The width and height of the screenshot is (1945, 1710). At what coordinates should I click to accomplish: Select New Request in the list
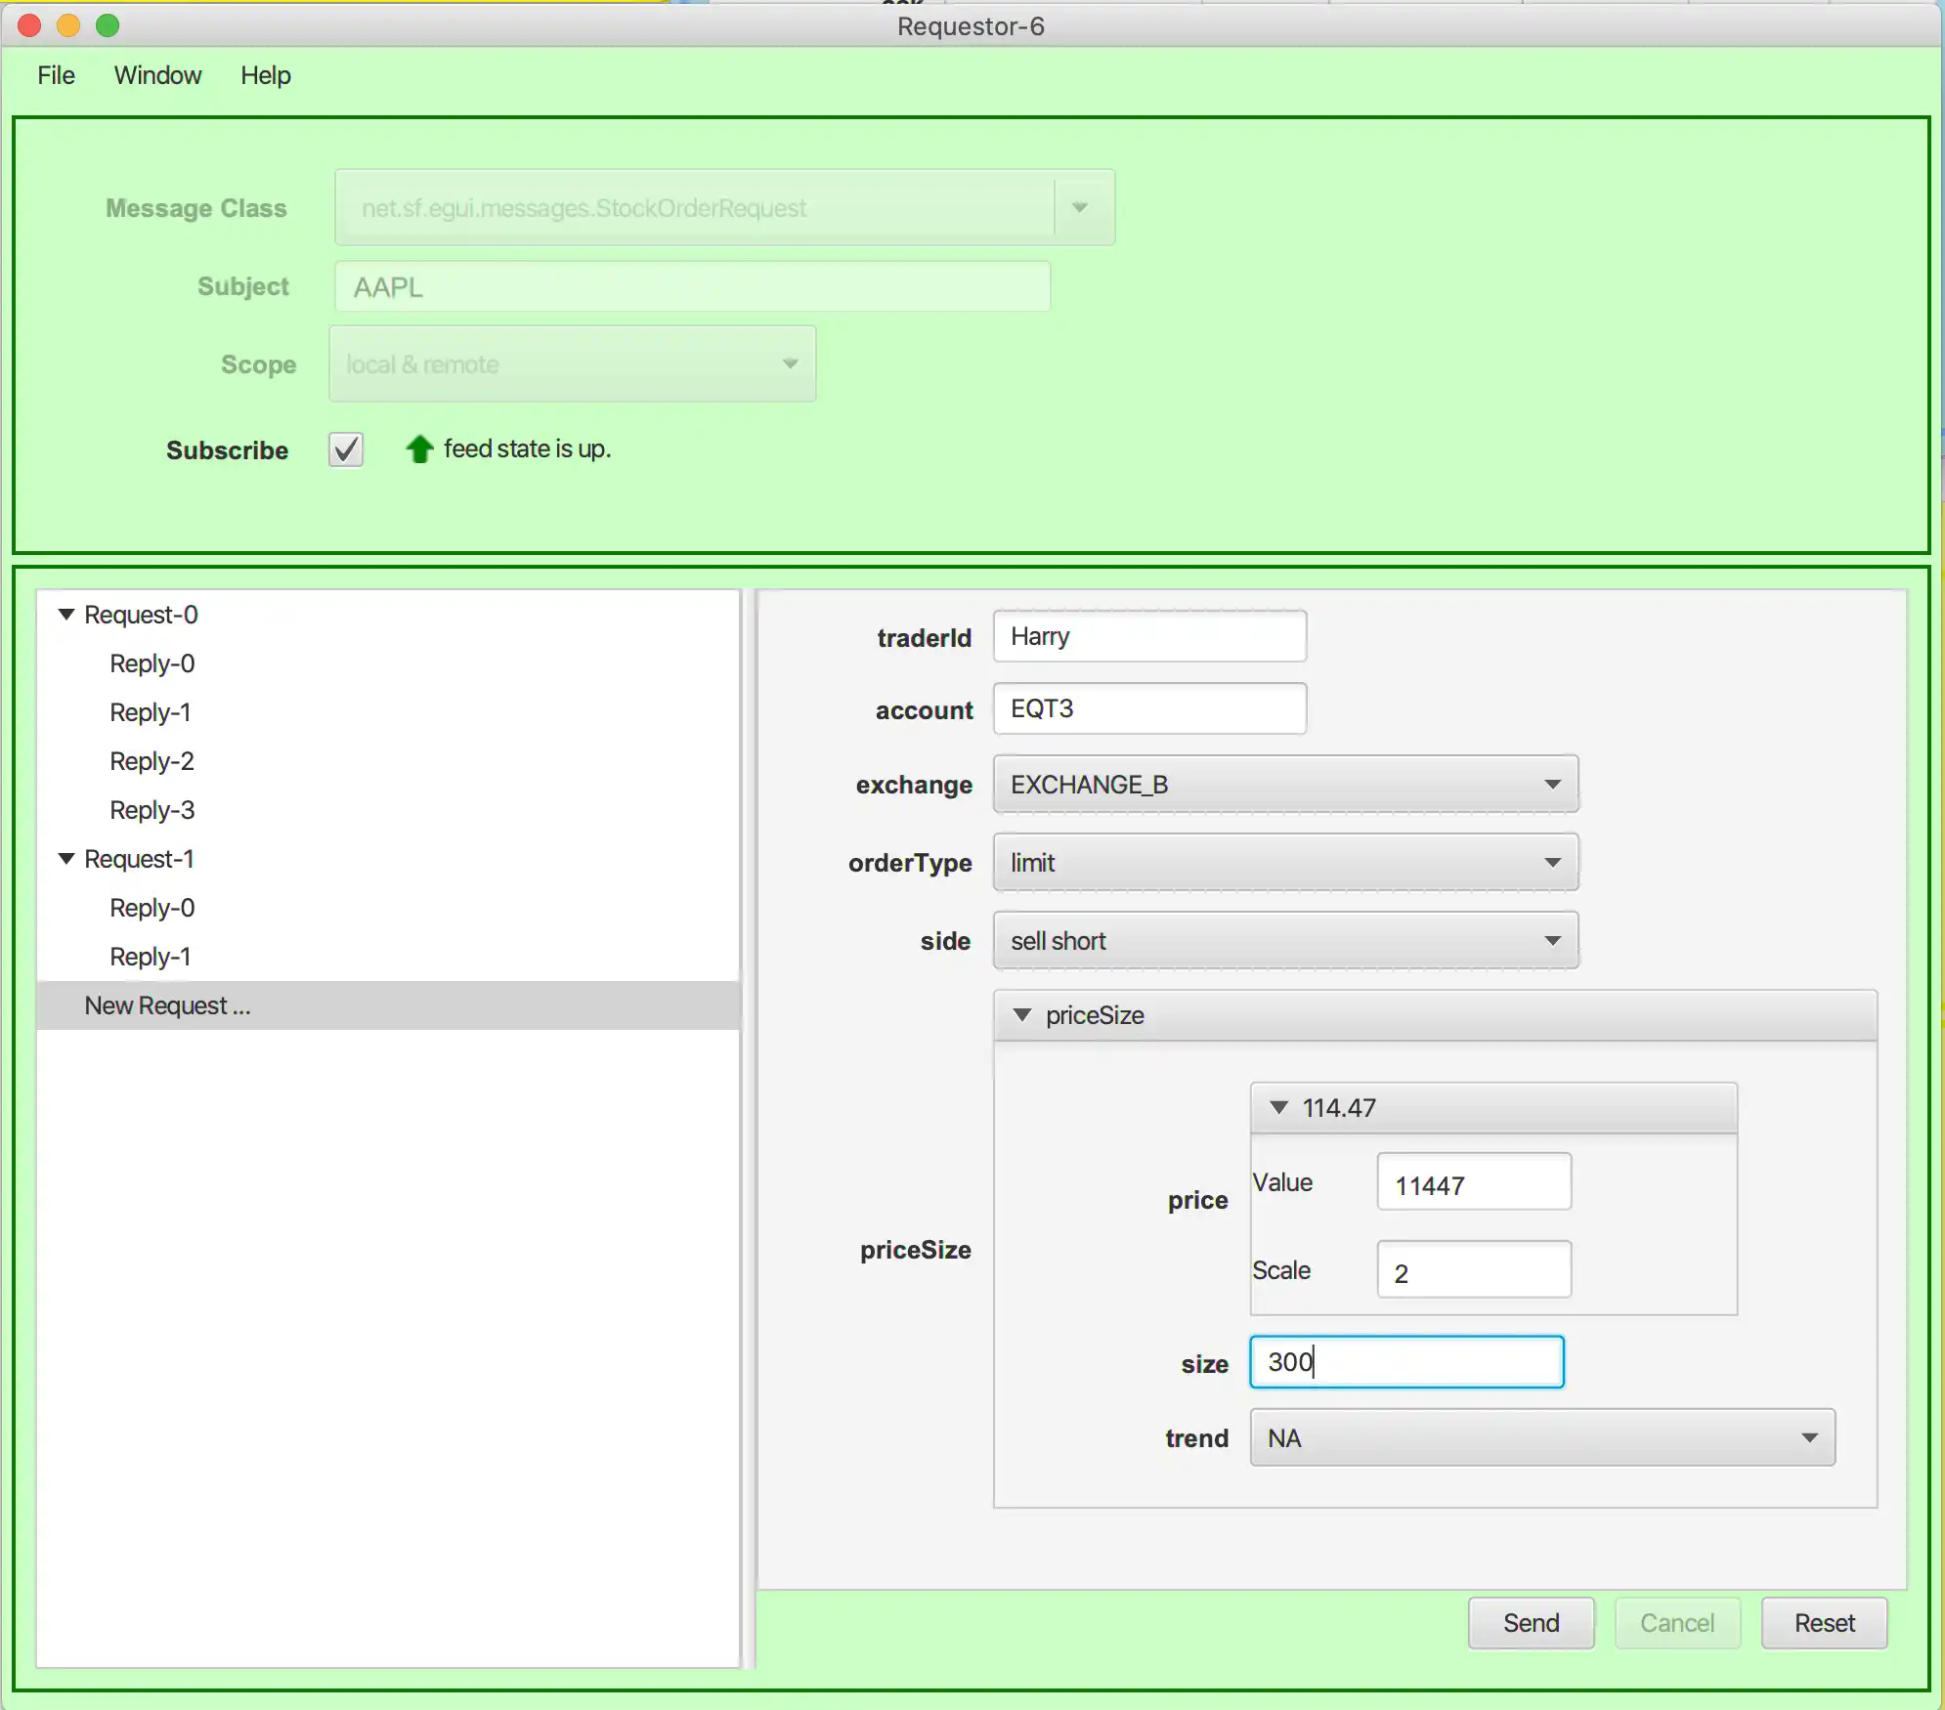(x=167, y=1005)
